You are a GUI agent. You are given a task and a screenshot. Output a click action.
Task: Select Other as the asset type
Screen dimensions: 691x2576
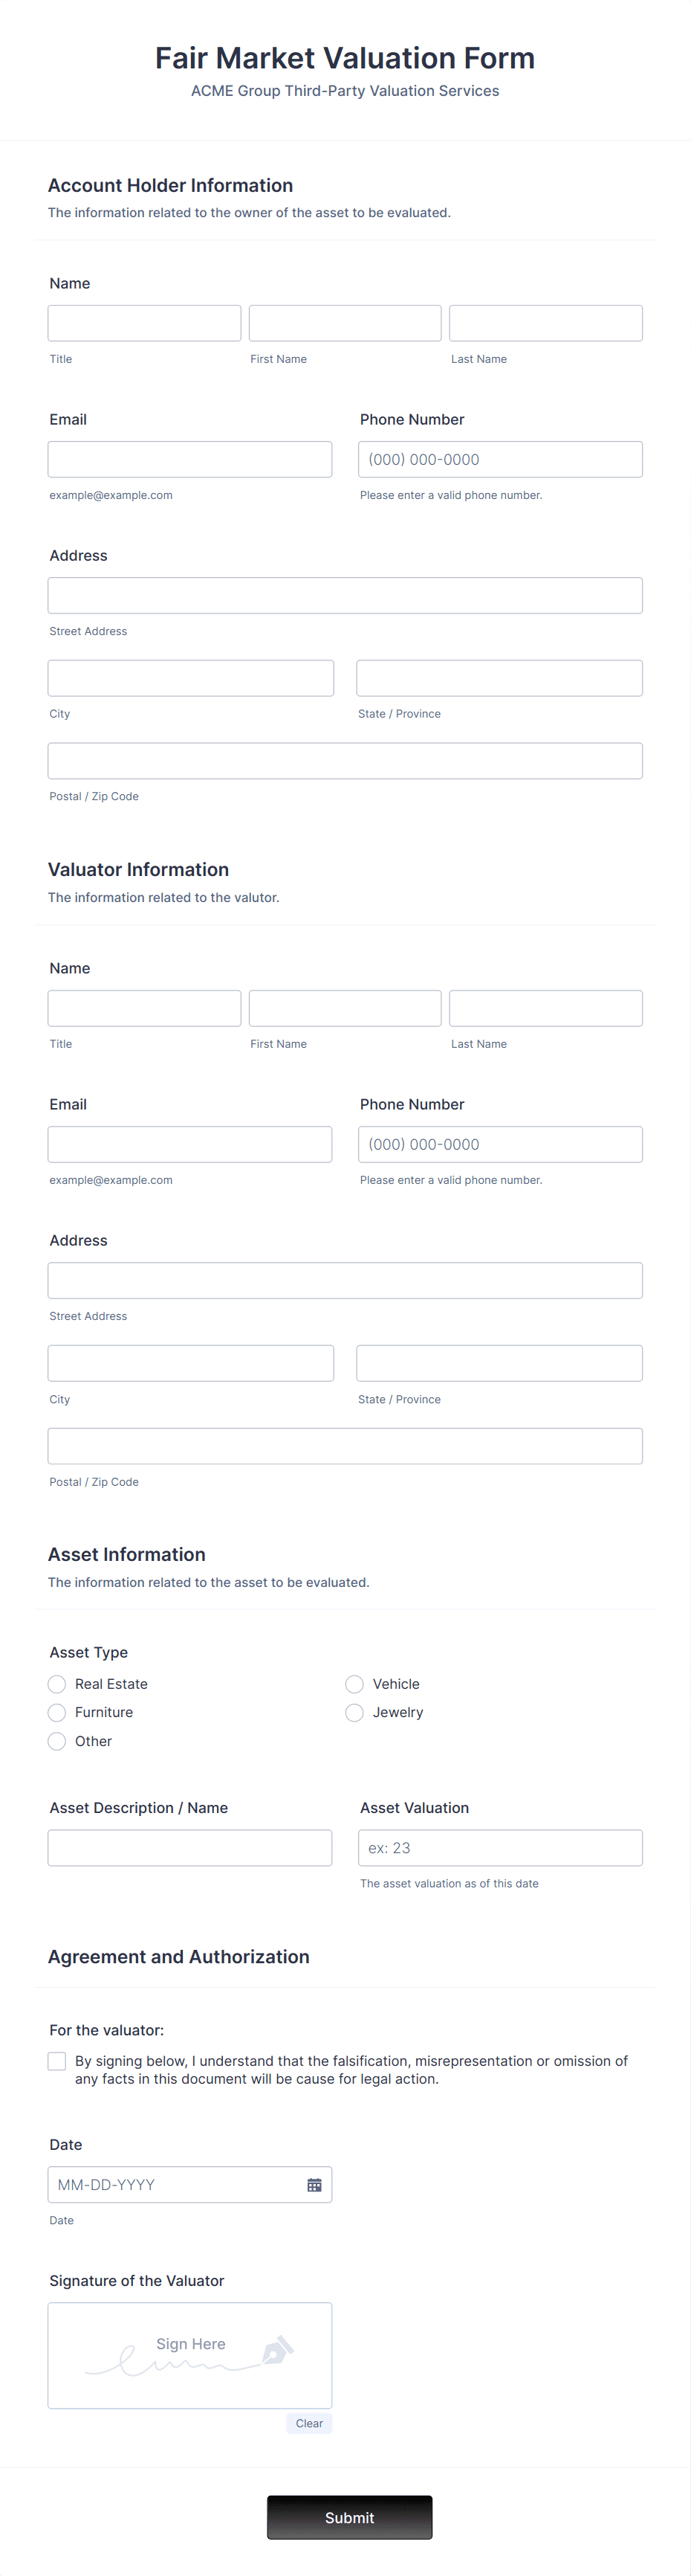57,1741
